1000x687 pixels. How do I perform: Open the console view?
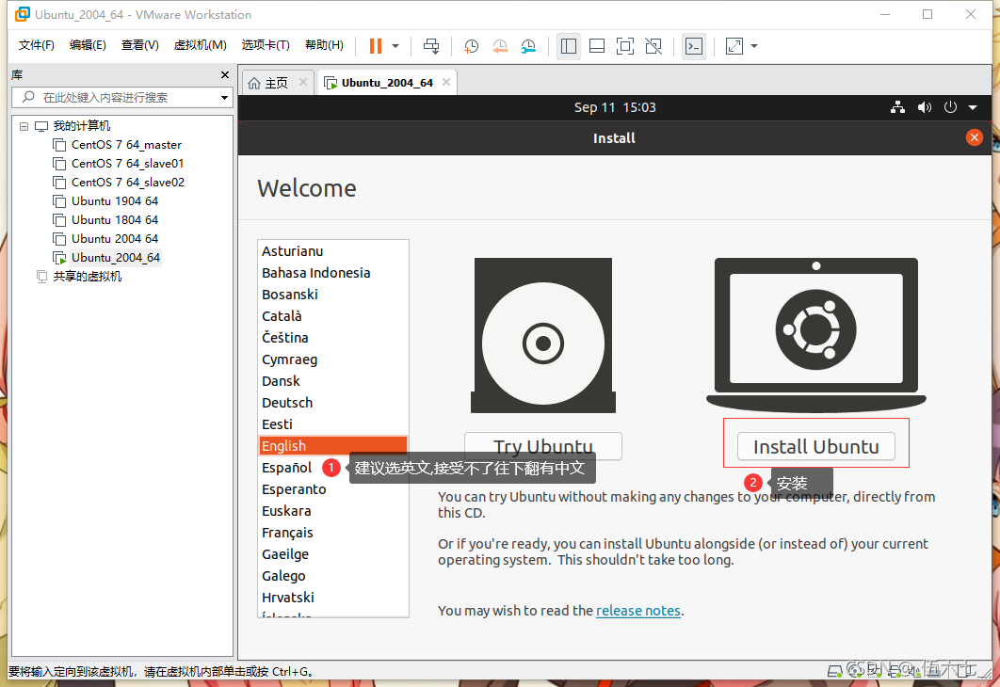coord(694,46)
